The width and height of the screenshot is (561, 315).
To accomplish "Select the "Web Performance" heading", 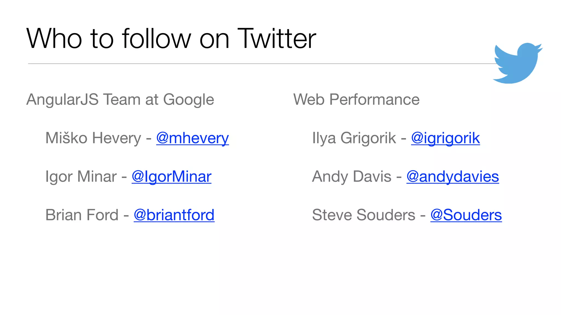I will pos(356,100).
